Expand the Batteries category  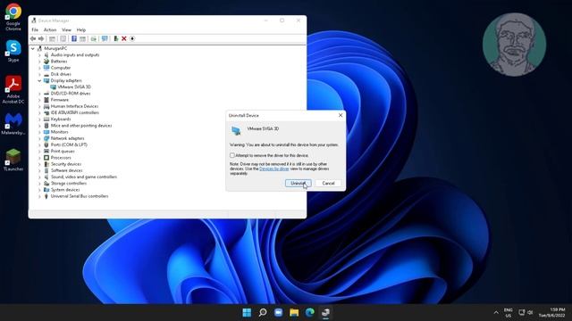point(39,62)
